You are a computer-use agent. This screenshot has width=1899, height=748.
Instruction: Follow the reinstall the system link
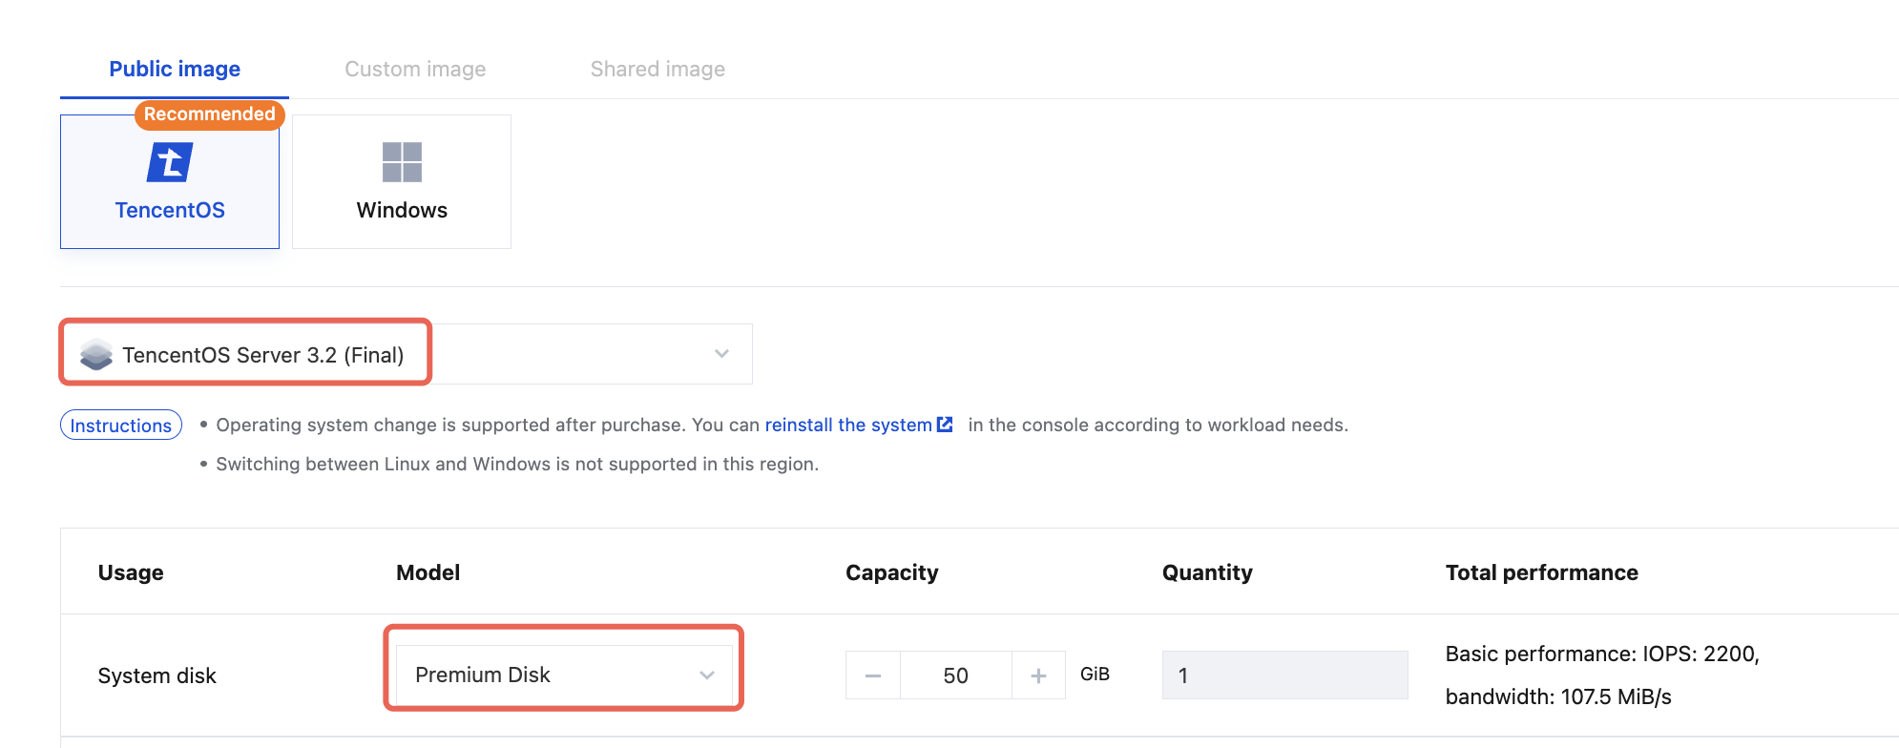(x=847, y=425)
